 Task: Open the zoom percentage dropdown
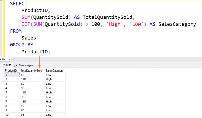10,59
